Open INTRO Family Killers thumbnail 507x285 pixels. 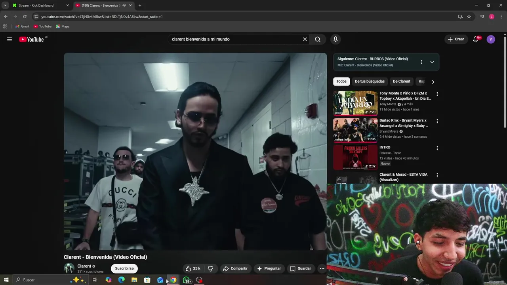point(355,157)
